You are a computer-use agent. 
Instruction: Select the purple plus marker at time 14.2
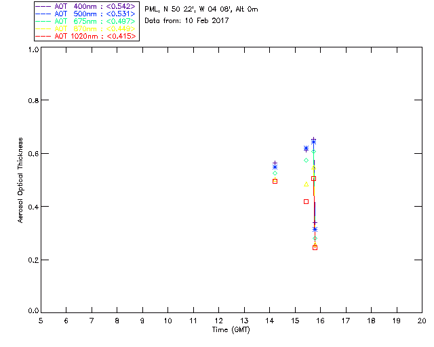(275, 163)
